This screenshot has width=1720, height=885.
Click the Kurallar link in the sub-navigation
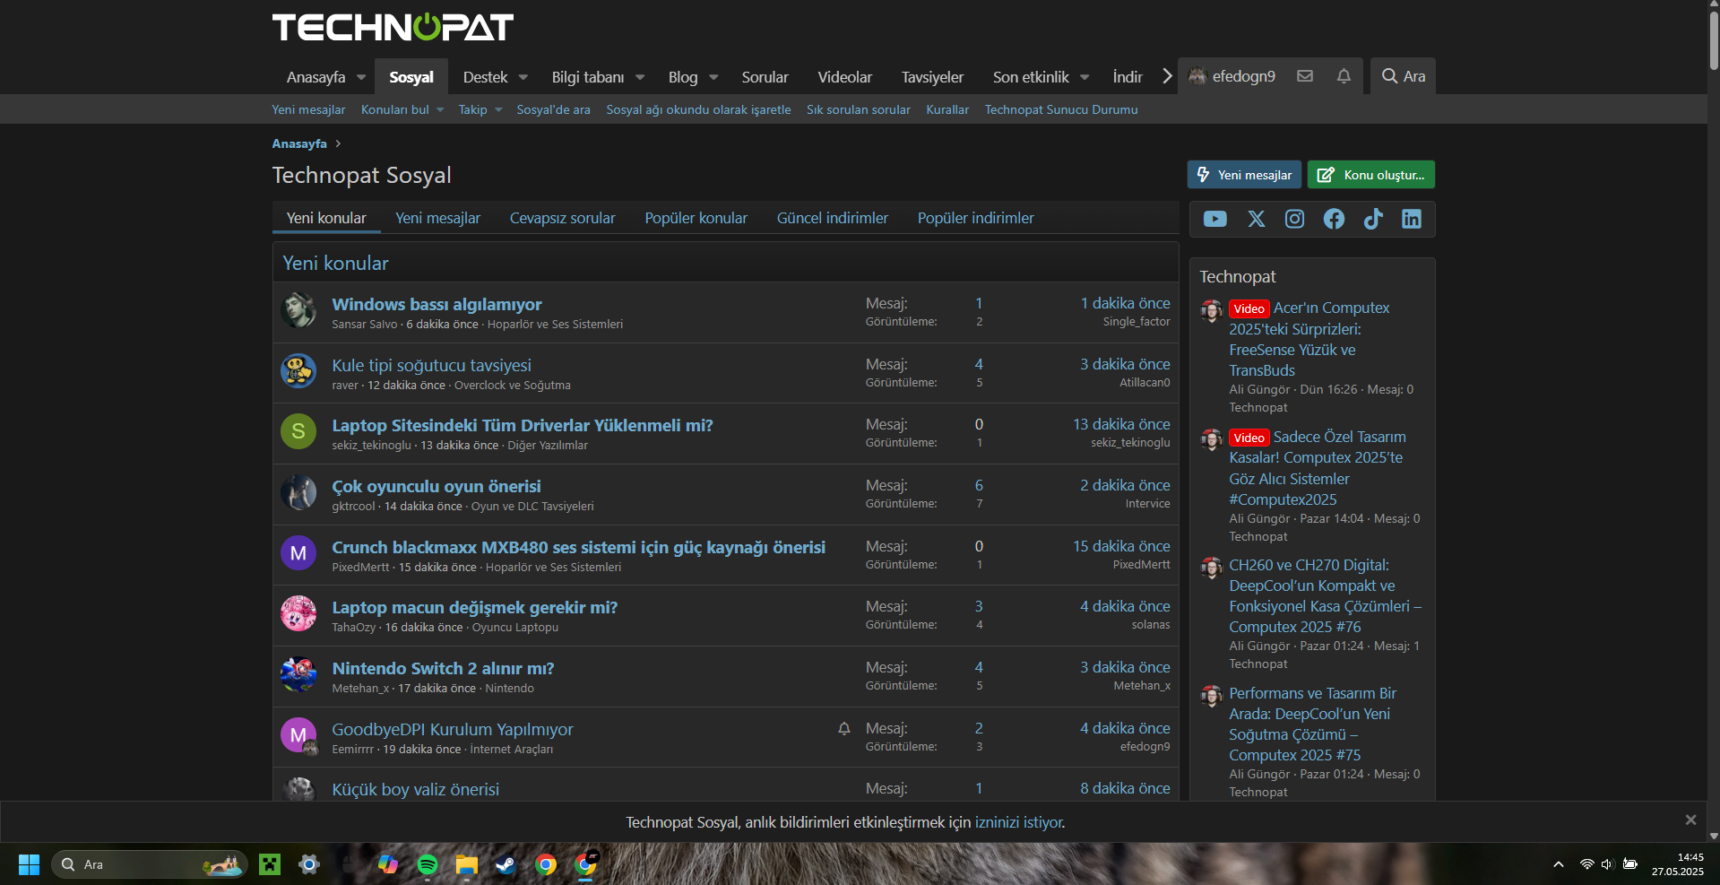(947, 109)
